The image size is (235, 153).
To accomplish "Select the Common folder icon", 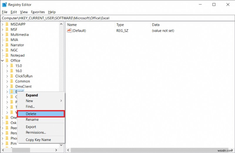I will click(12, 81).
